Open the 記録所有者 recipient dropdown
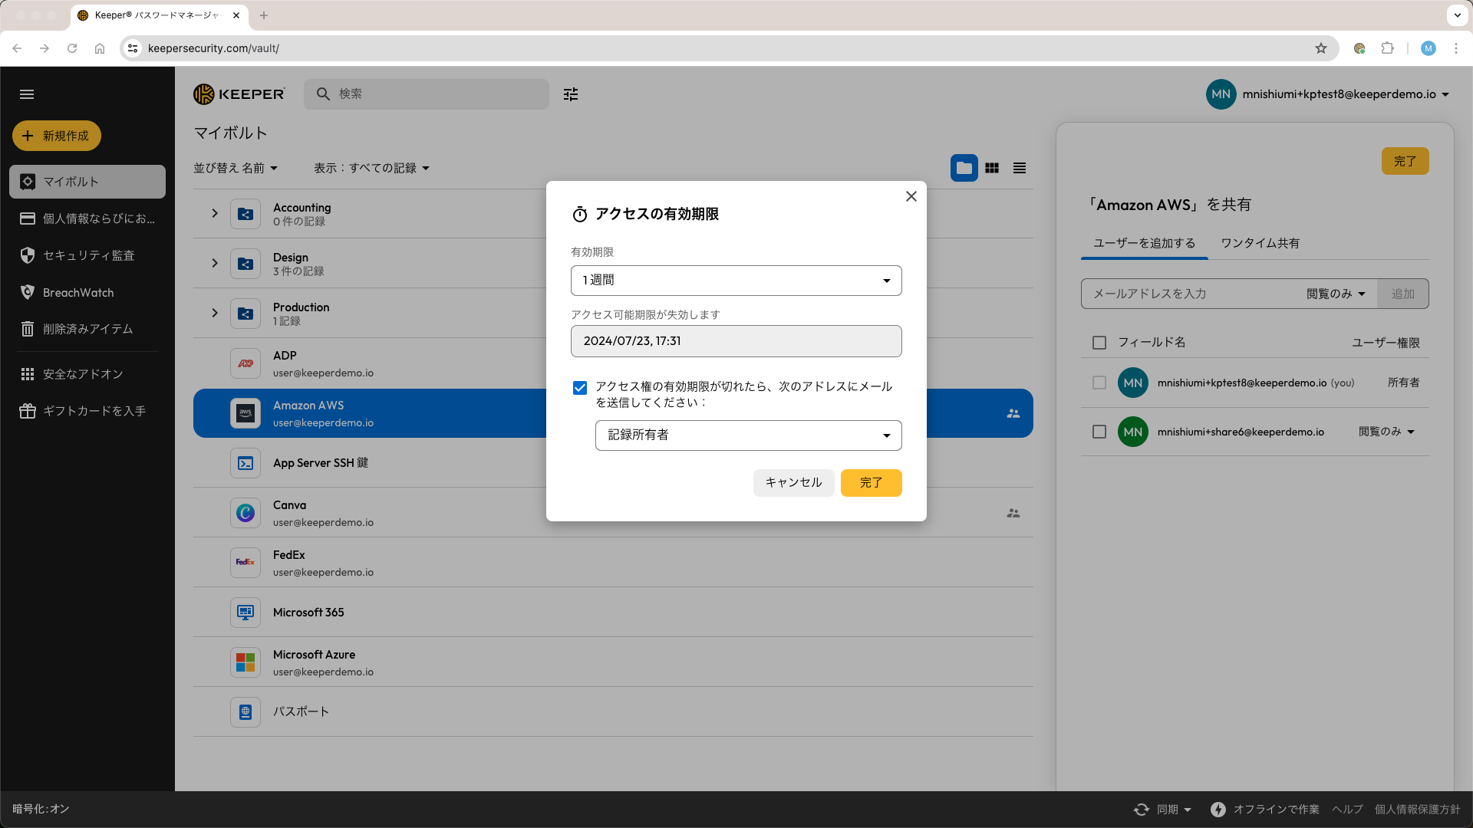Screen dimensions: 1473x828 tap(748, 435)
